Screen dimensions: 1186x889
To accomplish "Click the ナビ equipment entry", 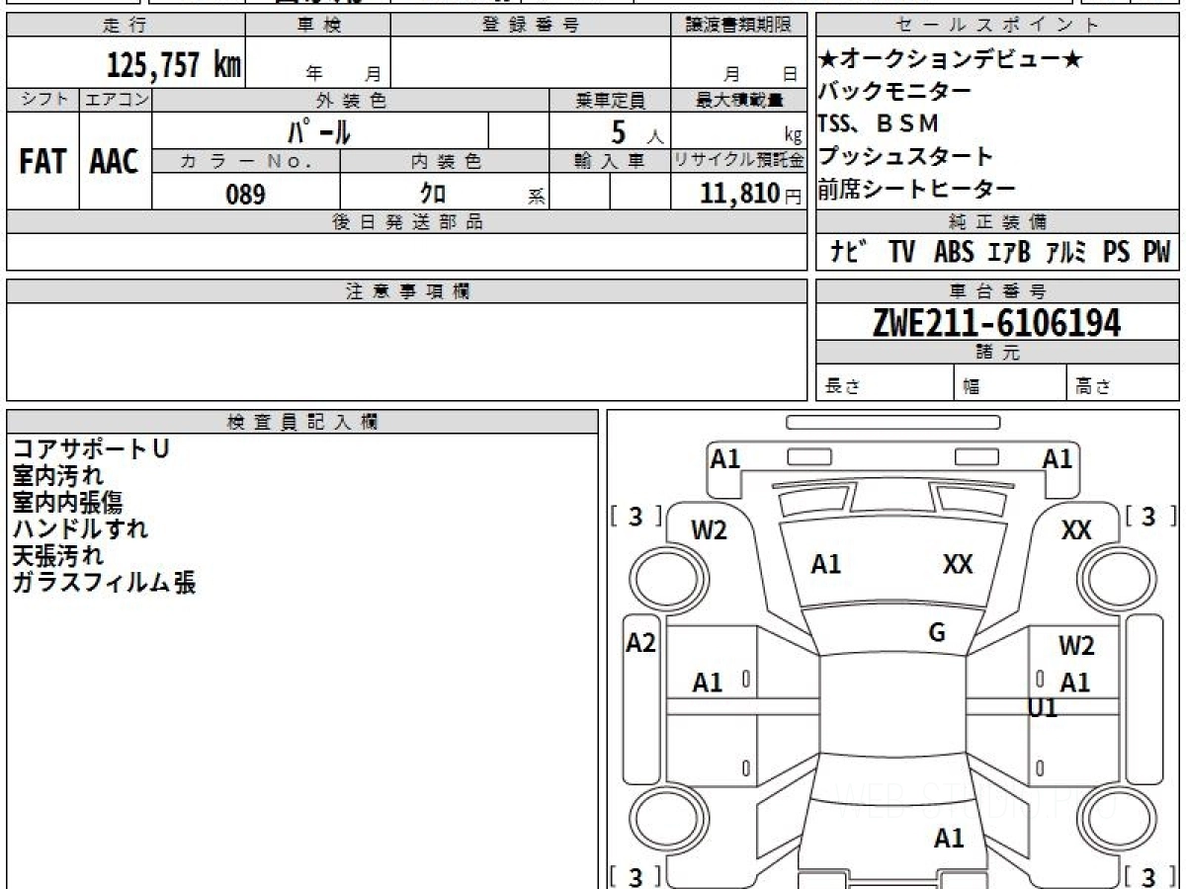I will pyautogui.click(x=849, y=253).
